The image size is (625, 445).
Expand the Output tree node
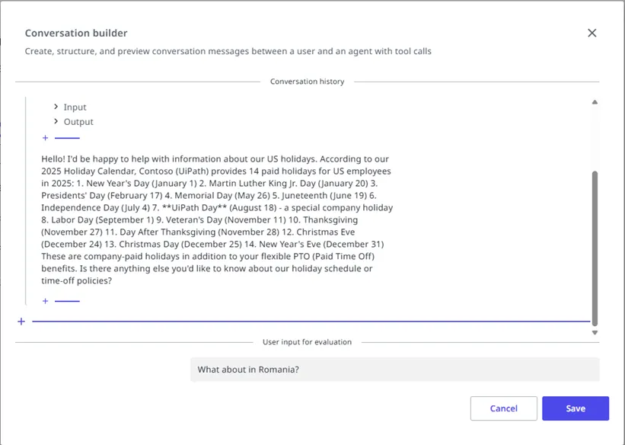point(55,121)
